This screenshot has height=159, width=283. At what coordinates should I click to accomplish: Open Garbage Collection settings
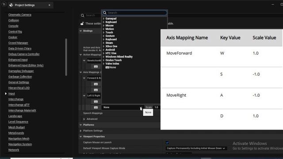(20, 76)
